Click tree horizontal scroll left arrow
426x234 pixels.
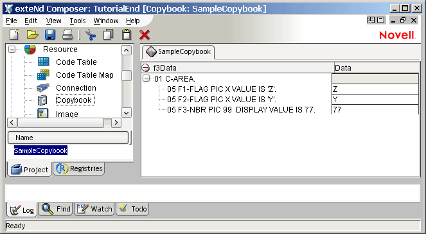coord(12,123)
